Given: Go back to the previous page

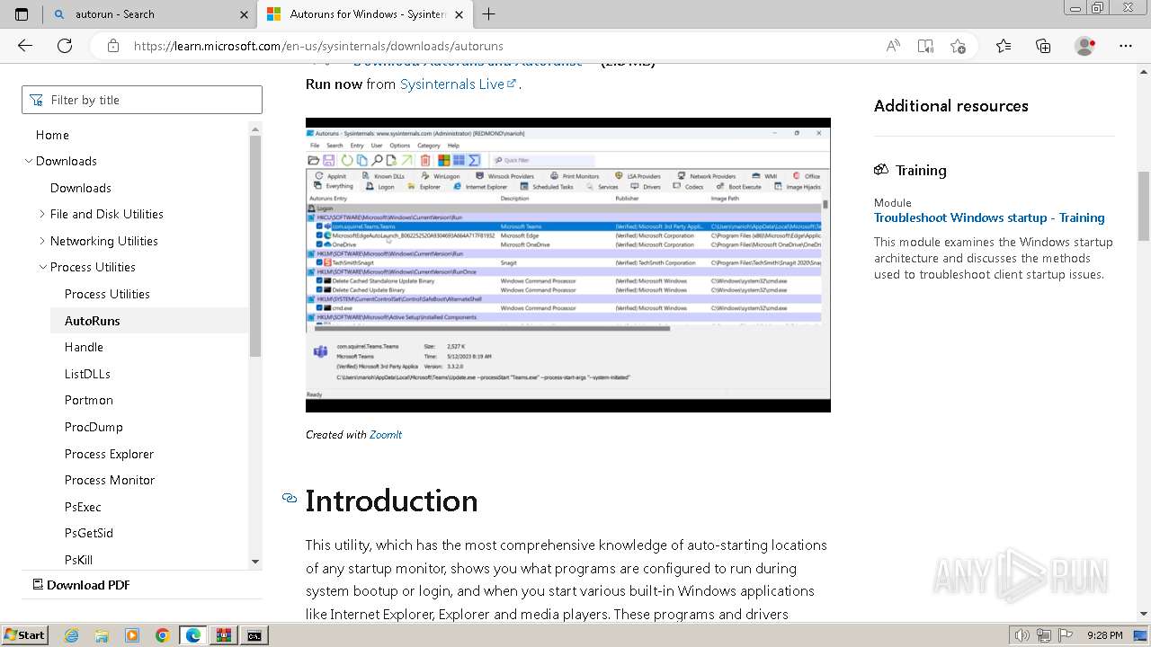Looking at the screenshot, I should coord(25,46).
